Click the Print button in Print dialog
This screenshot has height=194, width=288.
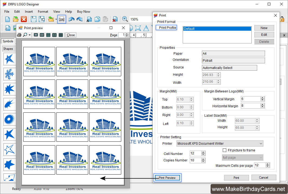pyautogui.click(x=236, y=178)
